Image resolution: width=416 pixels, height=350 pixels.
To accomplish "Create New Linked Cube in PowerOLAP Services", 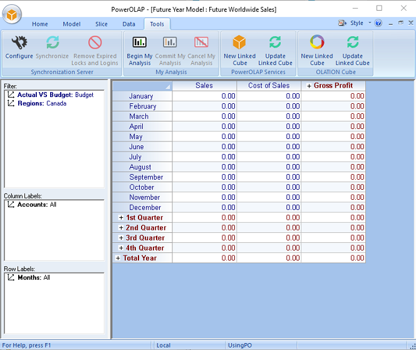I will 239,51.
